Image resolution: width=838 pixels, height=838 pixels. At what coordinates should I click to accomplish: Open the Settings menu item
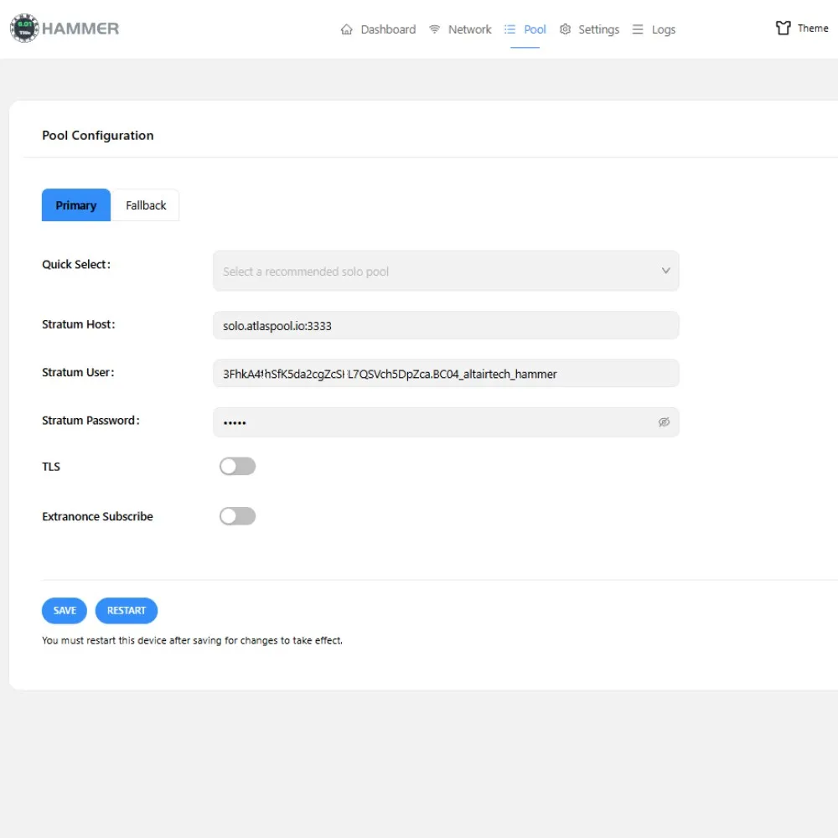(589, 29)
